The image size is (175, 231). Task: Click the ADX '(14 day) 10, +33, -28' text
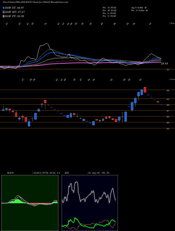click(x=98, y=173)
